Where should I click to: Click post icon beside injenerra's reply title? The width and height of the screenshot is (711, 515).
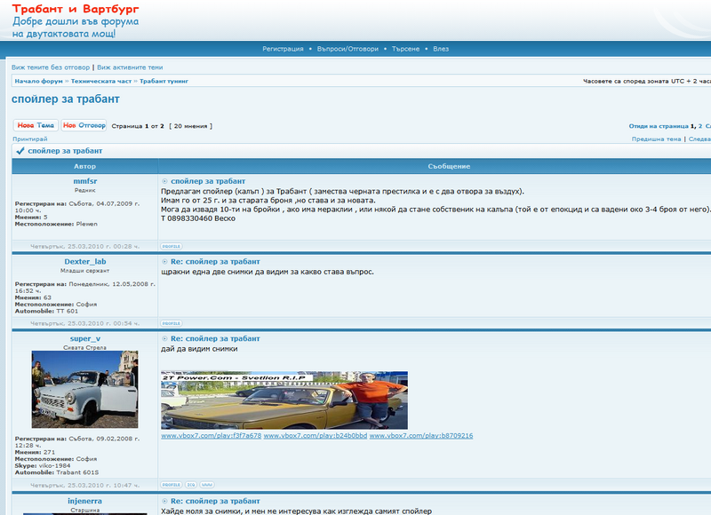(x=164, y=502)
